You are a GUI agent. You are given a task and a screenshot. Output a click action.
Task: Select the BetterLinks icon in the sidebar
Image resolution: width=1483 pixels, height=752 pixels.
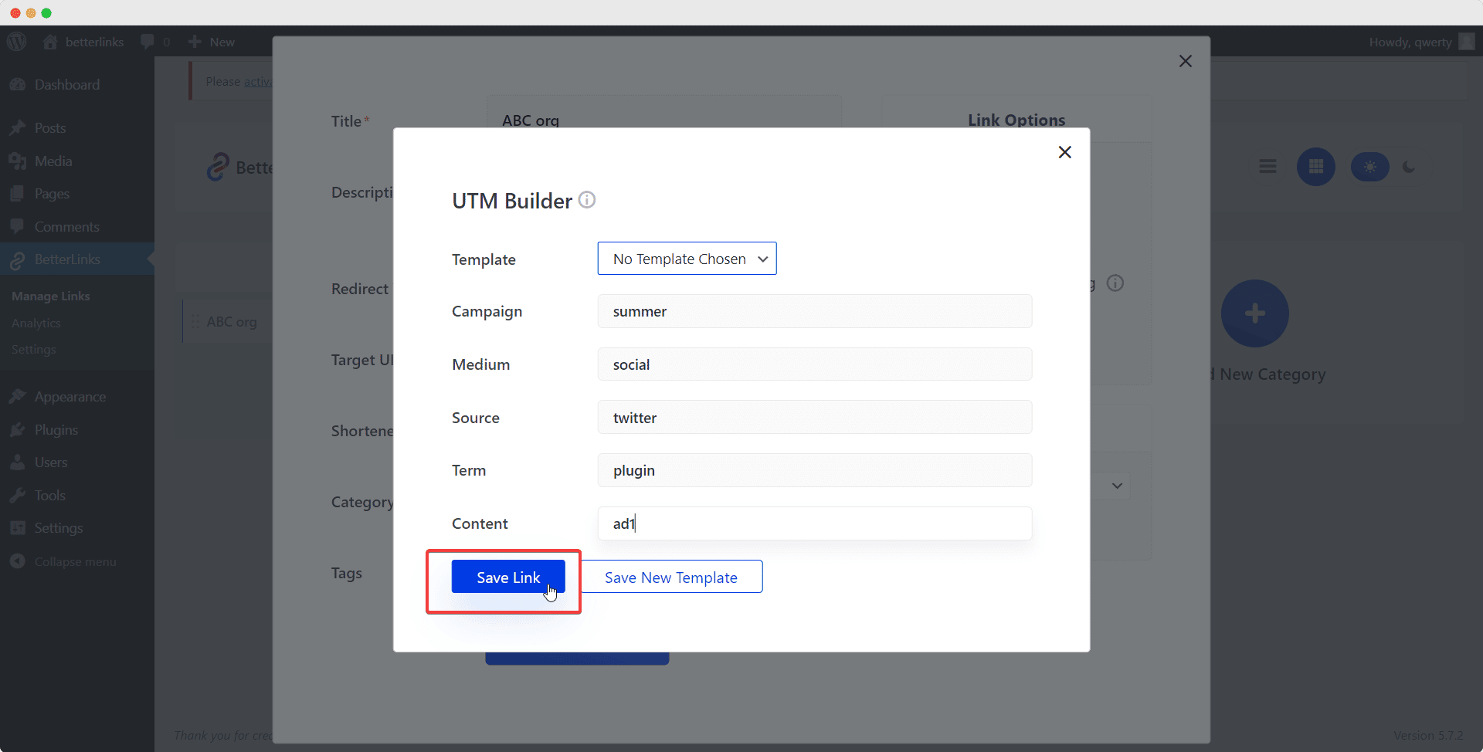[x=17, y=259]
